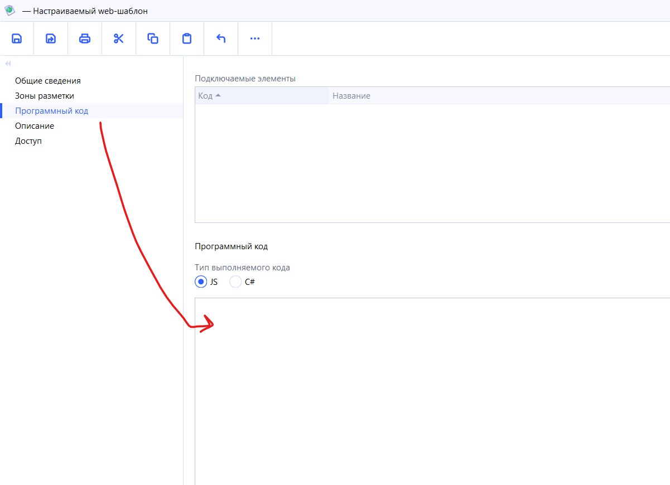Select the JS code type radio button
The height and width of the screenshot is (485, 670).
(201, 282)
